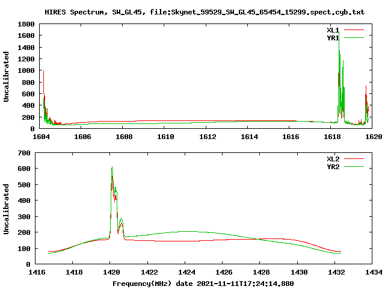Viewport: 385px width, 289px height.
Task: Click the 300 y-axis tick label
Action: point(24,217)
